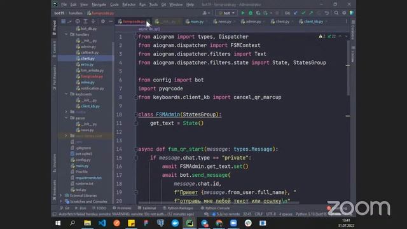Screen dimensions: 407x229
Task: Run the test configuration with green play icon
Action: tap(243, 13)
